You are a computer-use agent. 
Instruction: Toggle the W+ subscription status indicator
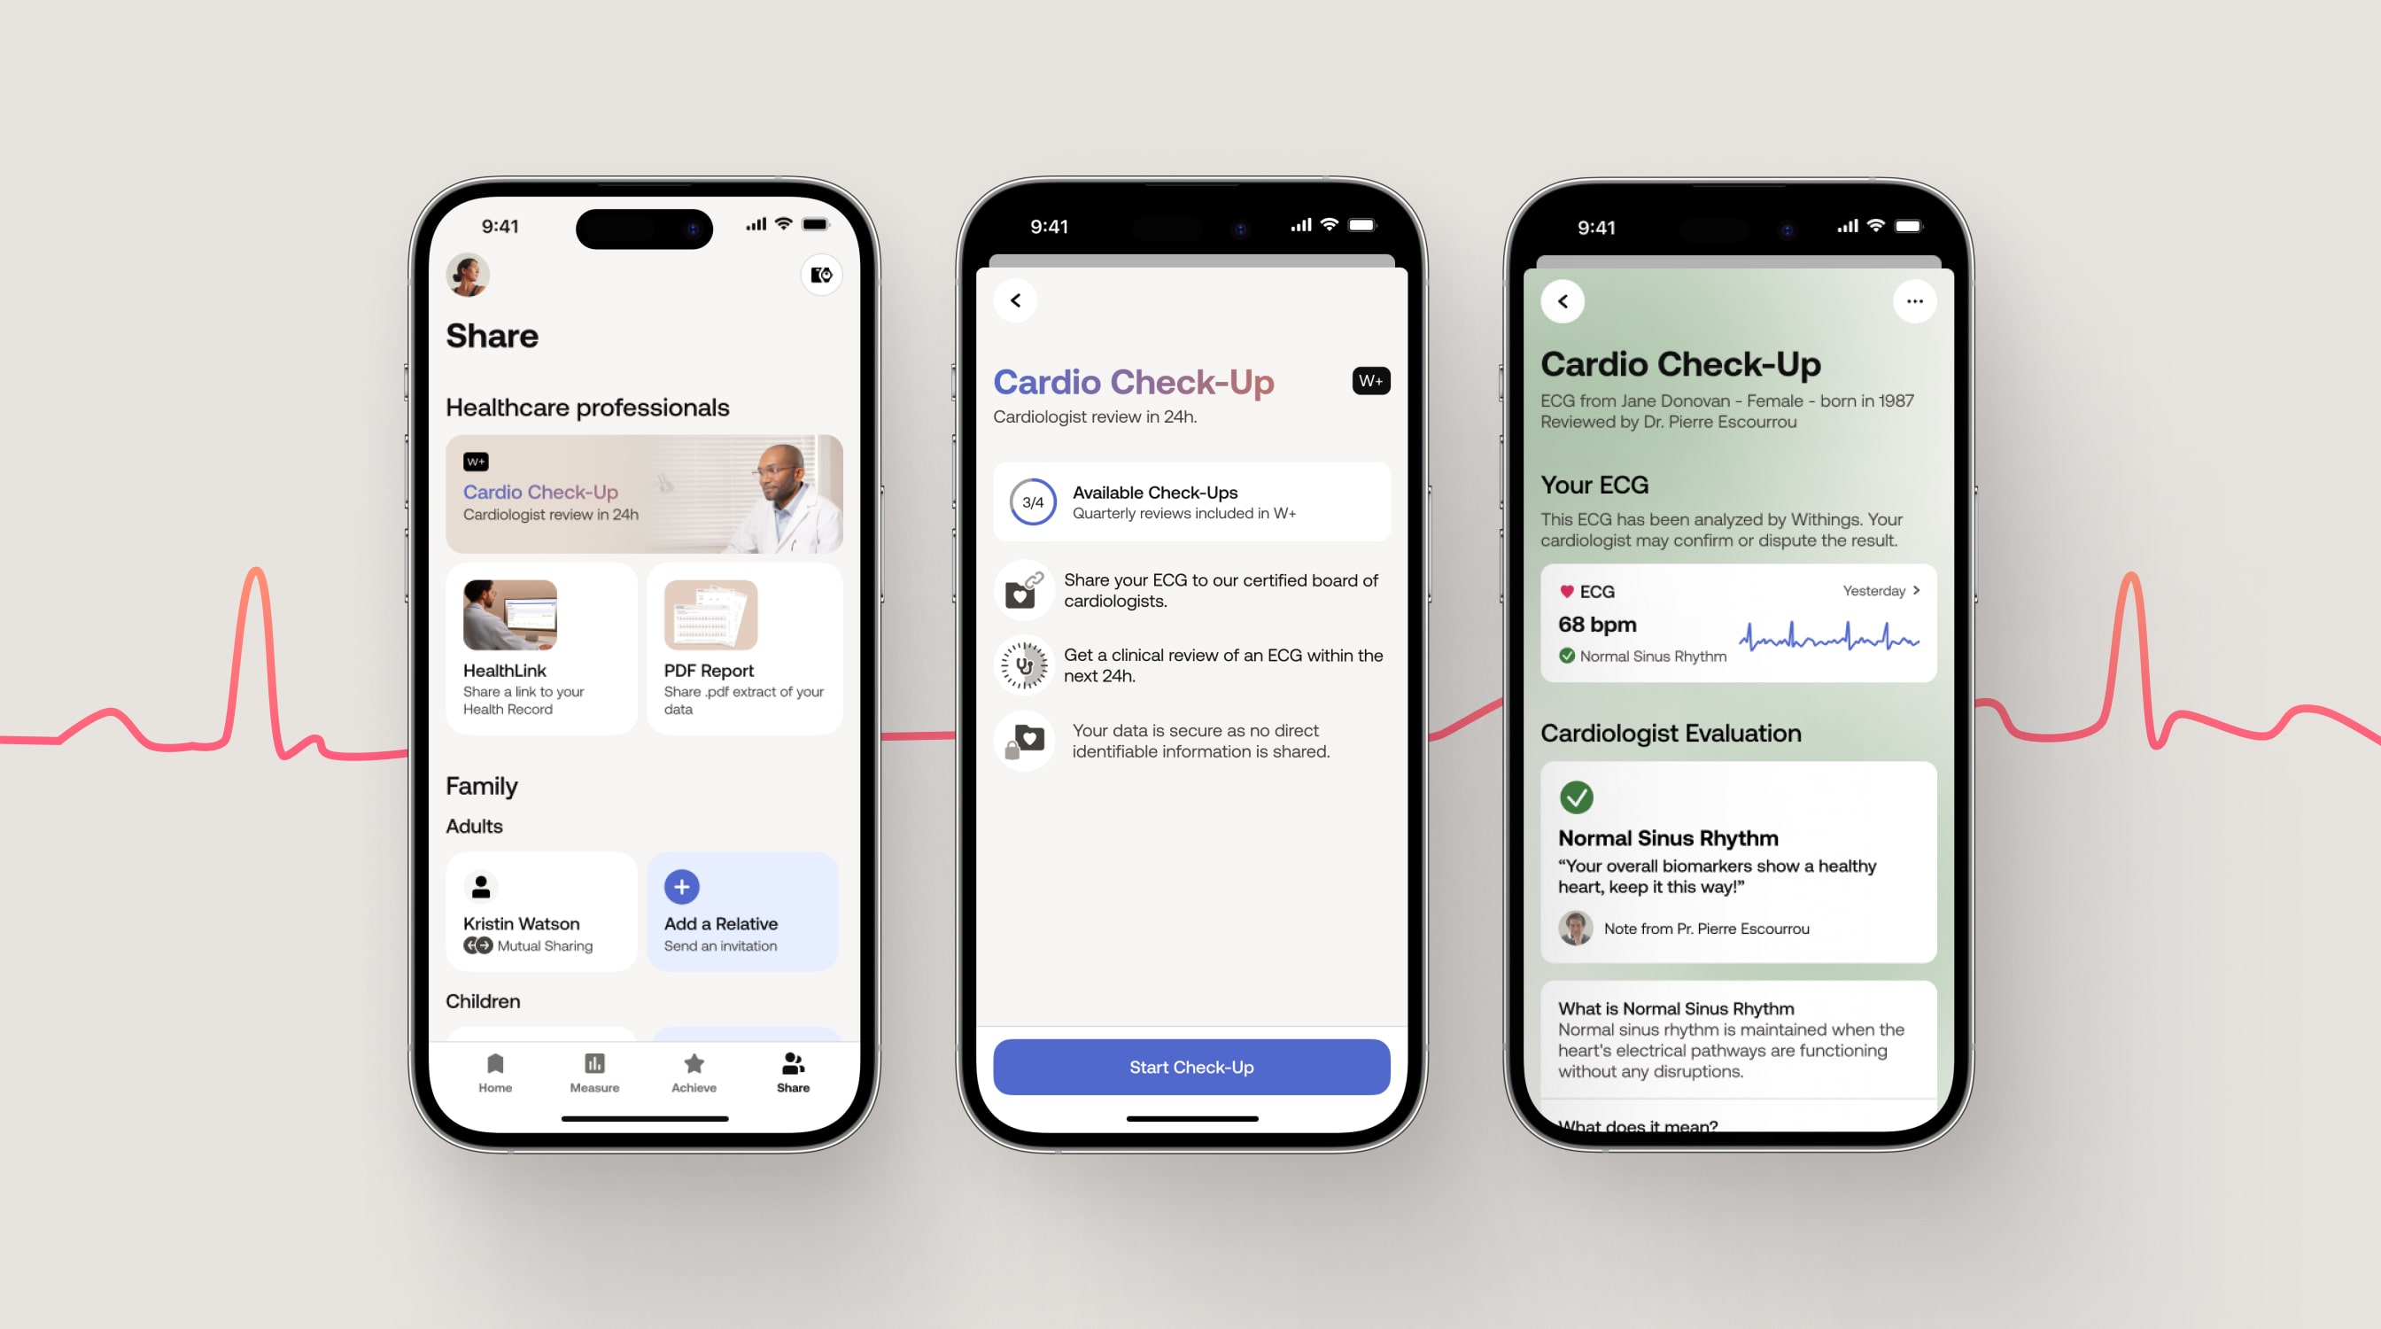1370,380
